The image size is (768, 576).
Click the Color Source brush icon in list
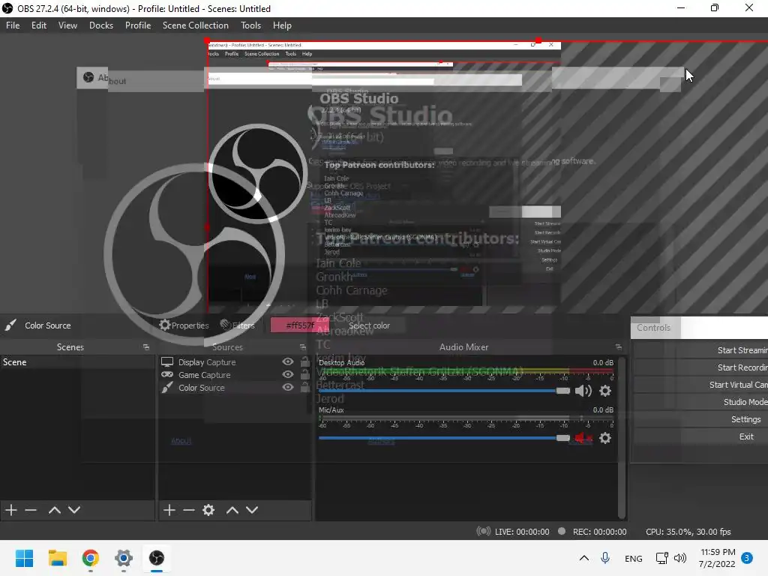167,388
